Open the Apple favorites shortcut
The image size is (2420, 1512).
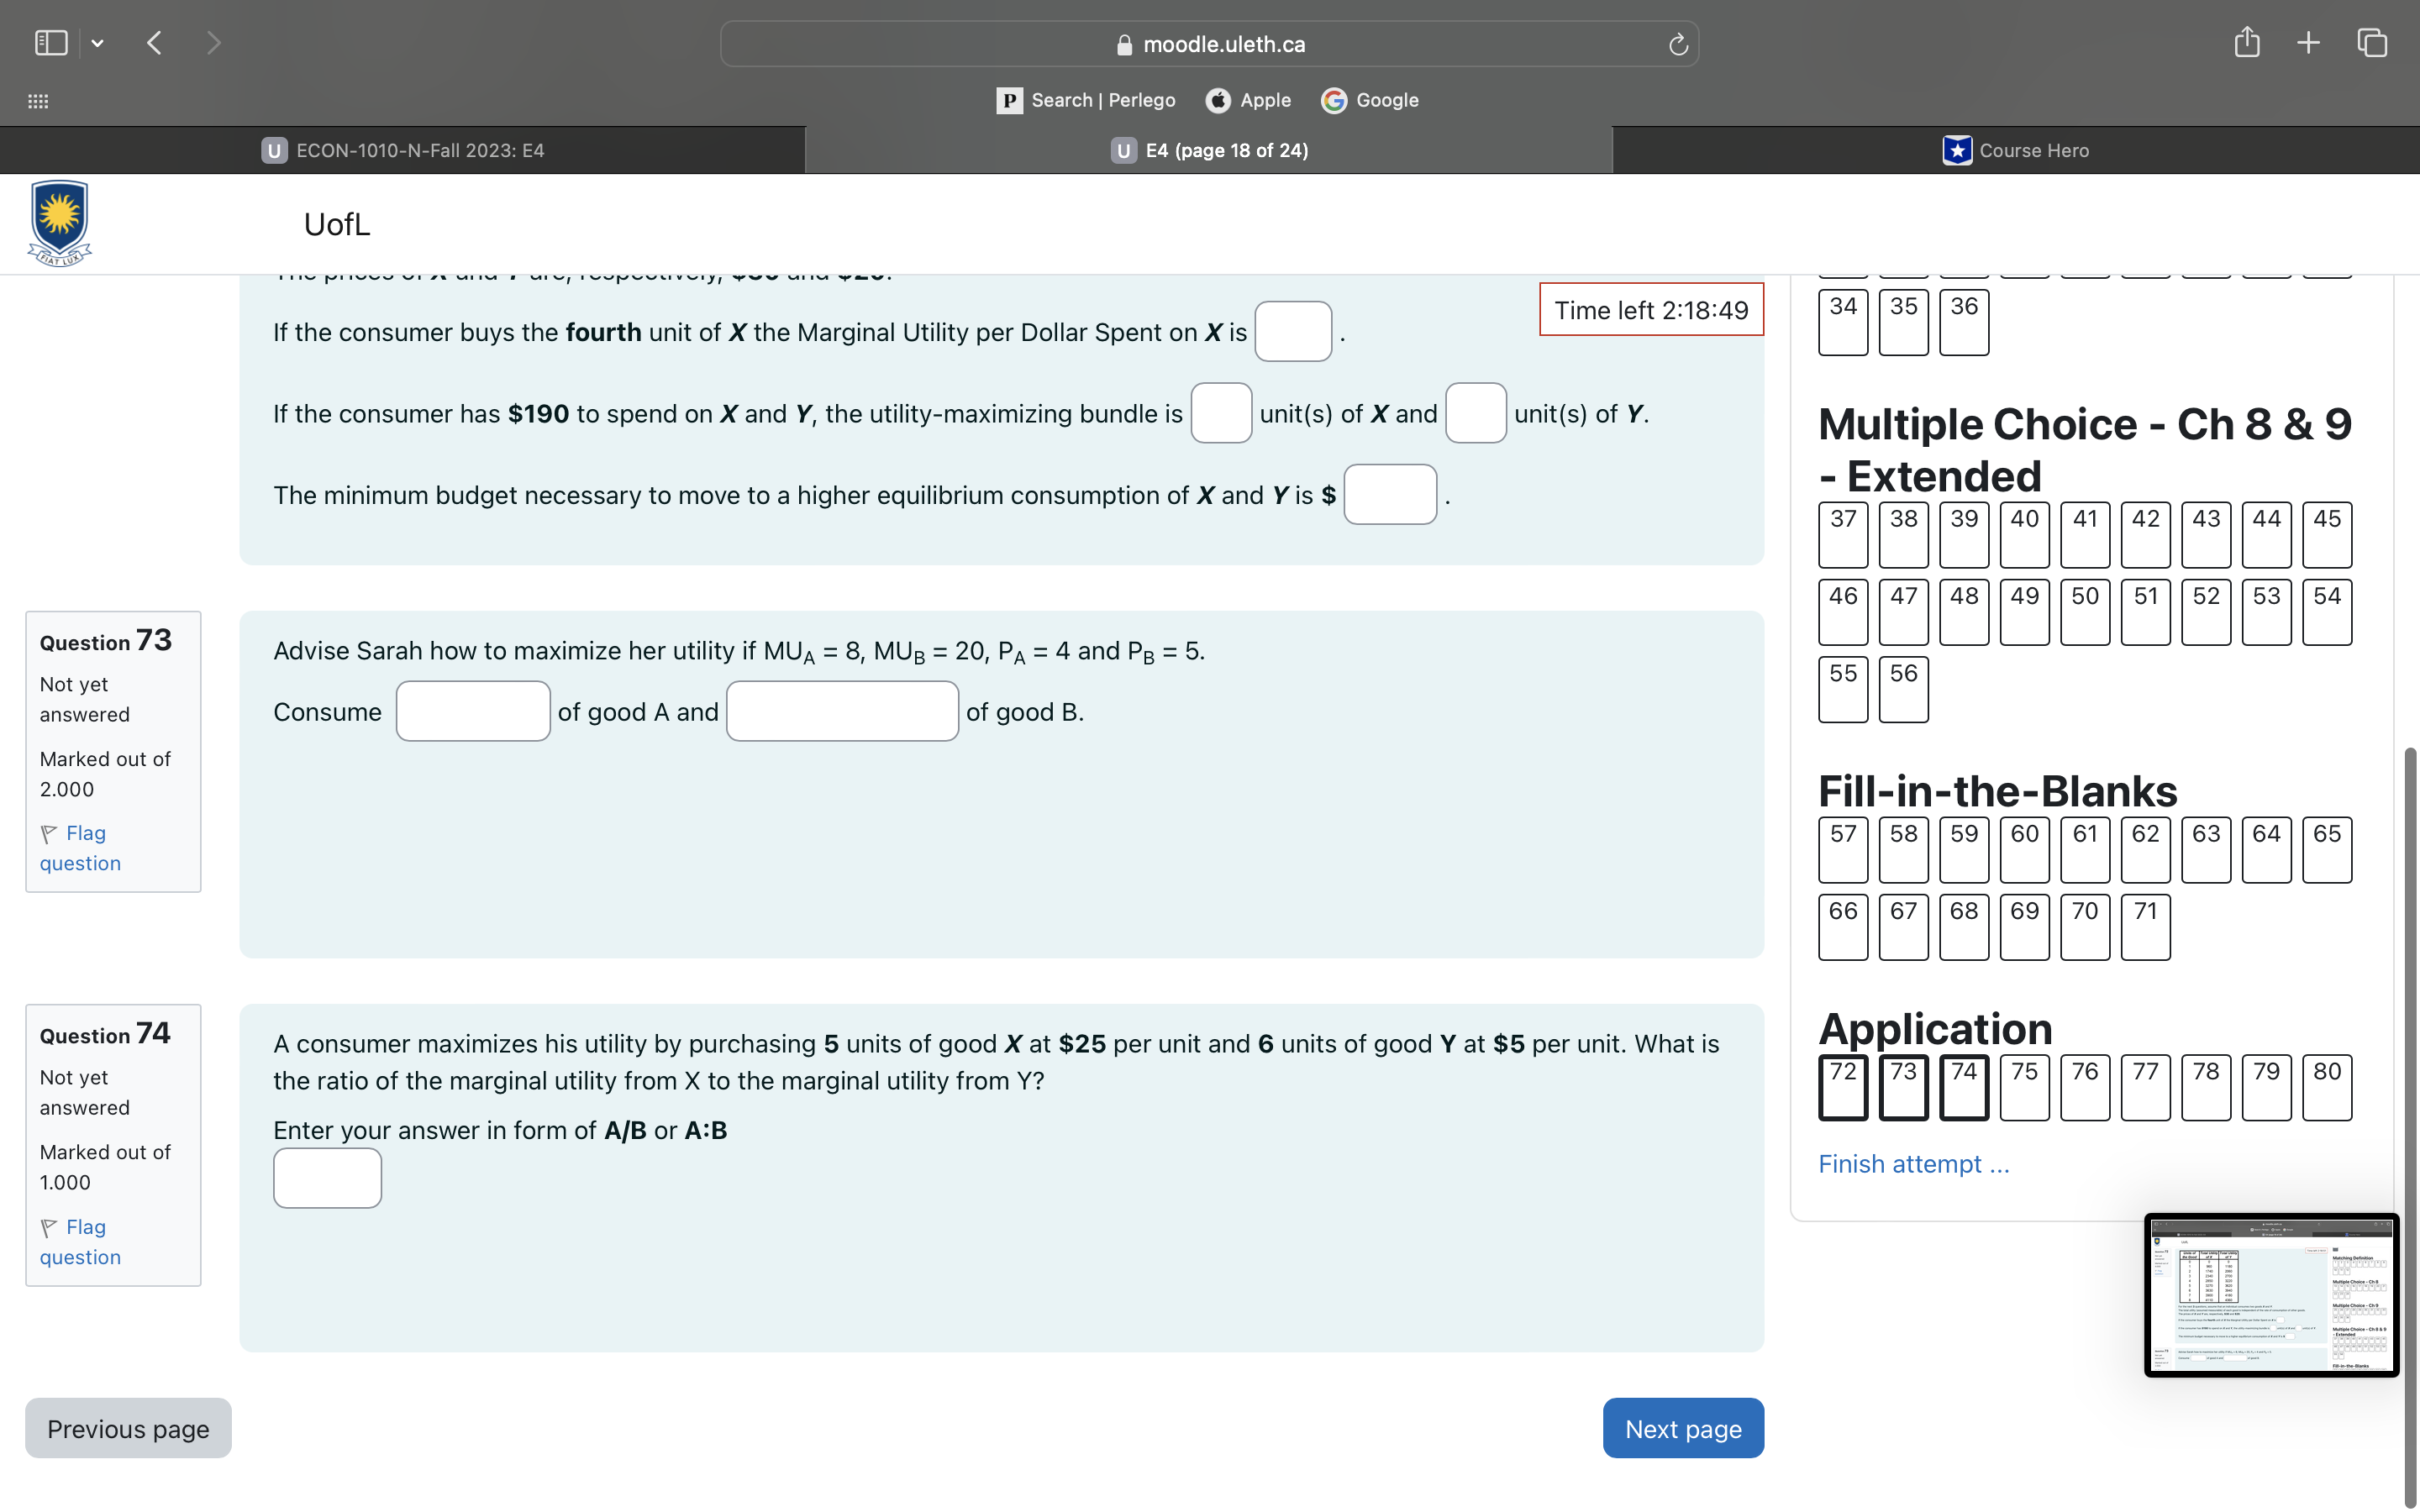pyautogui.click(x=1248, y=100)
